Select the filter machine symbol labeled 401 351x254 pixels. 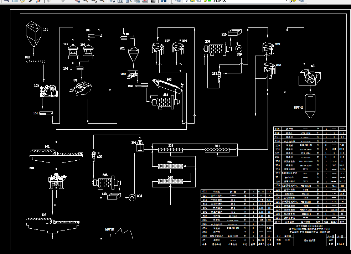[310, 77]
